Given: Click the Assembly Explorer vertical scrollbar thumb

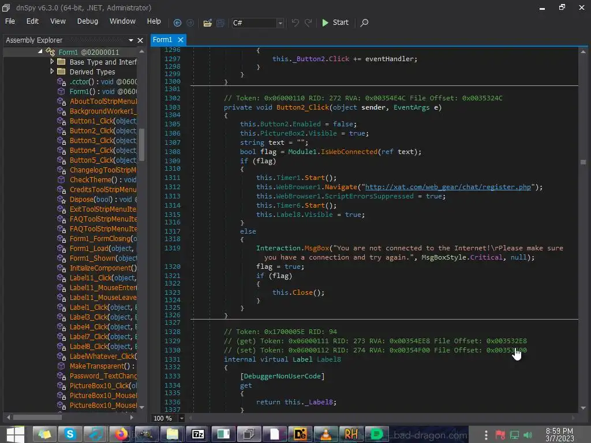Looking at the screenshot, I should click(x=142, y=144).
